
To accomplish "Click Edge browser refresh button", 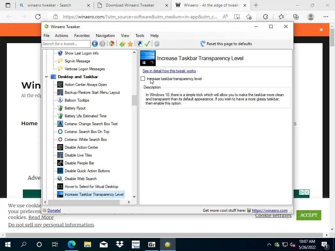I will pyautogui.click(x=38, y=17).
